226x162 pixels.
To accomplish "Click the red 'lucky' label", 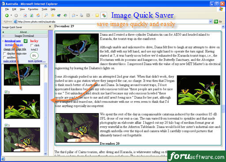I will tap(34, 41).
